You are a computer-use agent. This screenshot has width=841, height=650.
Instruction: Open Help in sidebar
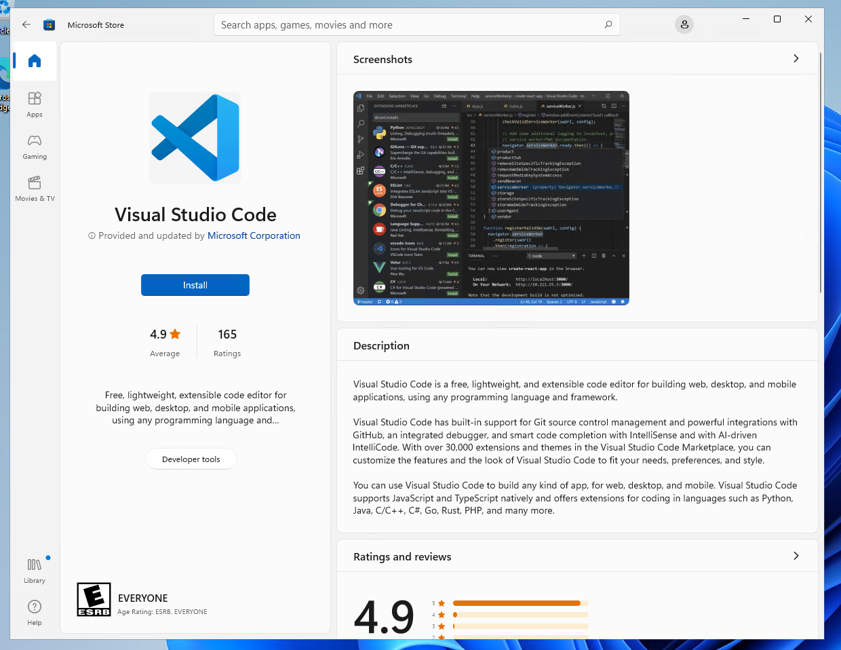pyautogui.click(x=35, y=613)
